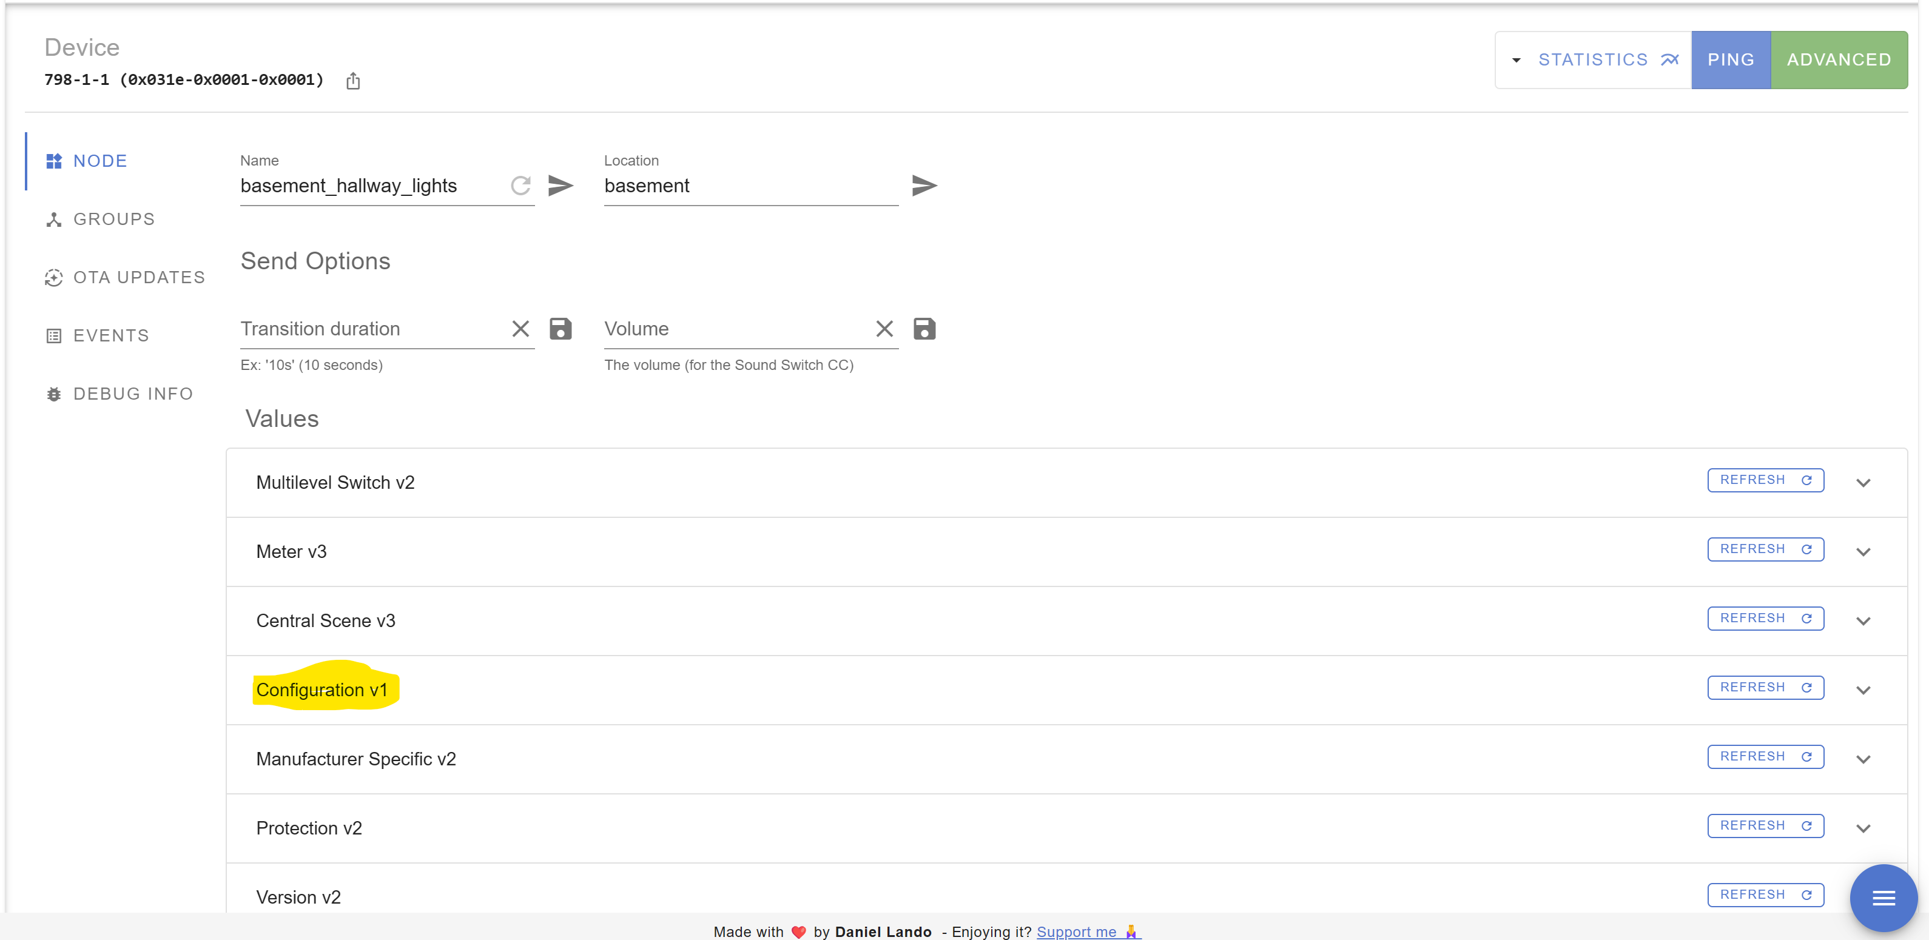
Task: Expand the Multilevel Switch v2 panel
Action: 1863,483
